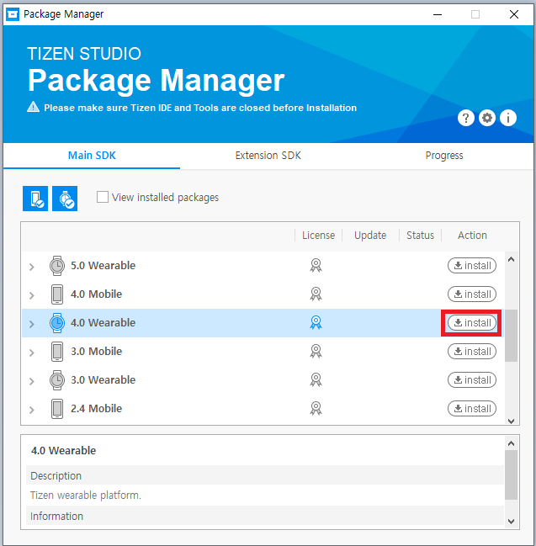Open the settings gear icon
The image size is (536, 546).
487,118
